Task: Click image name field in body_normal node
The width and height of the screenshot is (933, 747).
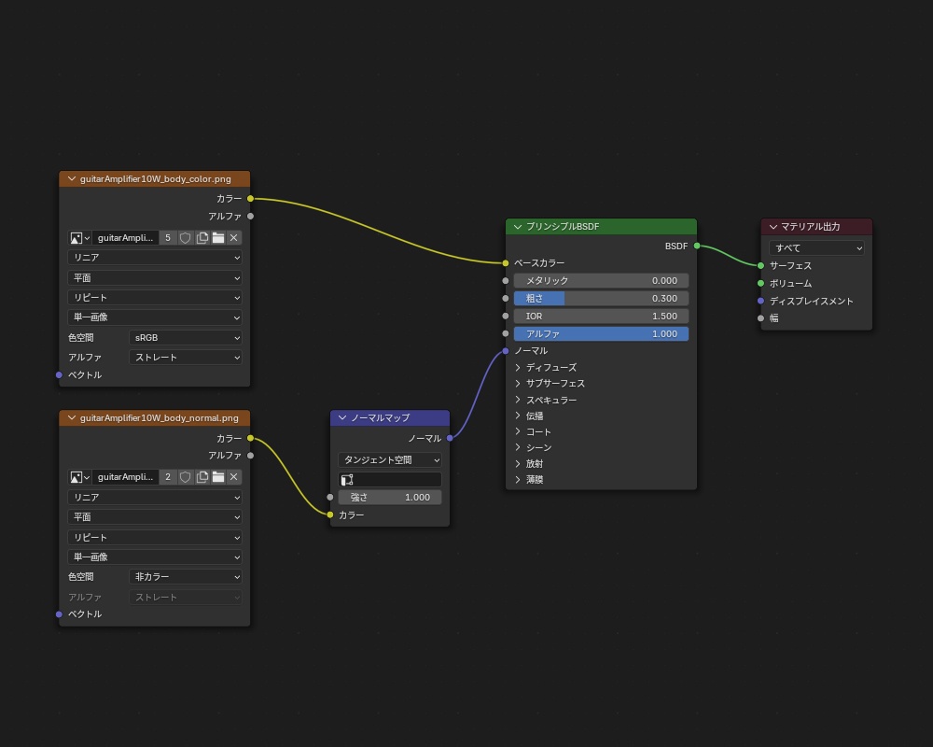Action: tap(126, 477)
